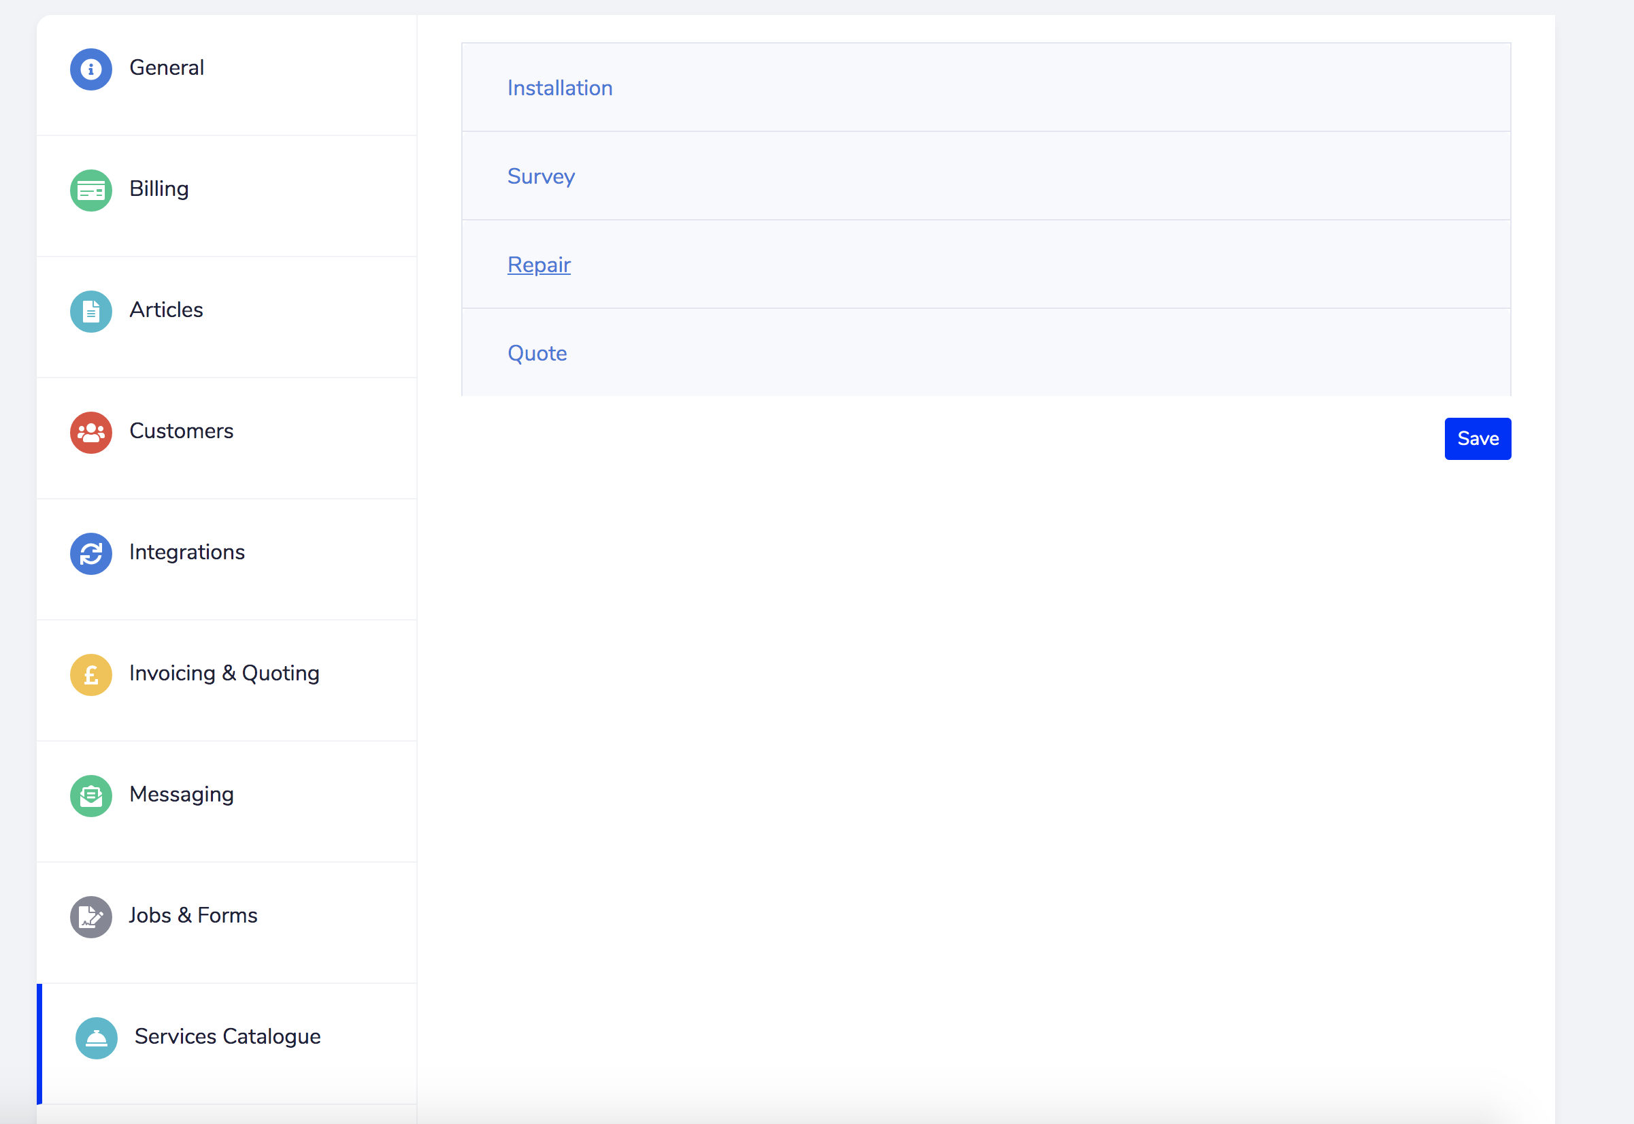The width and height of the screenshot is (1634, 1124).
Task: Open the Installation service link
Action: (x=560, y=88)
